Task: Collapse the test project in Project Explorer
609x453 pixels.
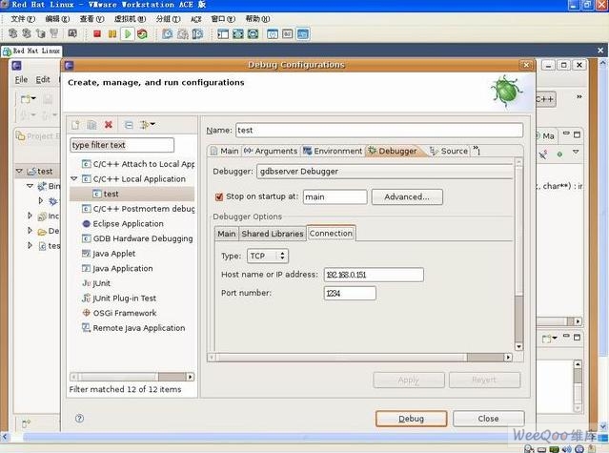Action: tap(19, 171)
